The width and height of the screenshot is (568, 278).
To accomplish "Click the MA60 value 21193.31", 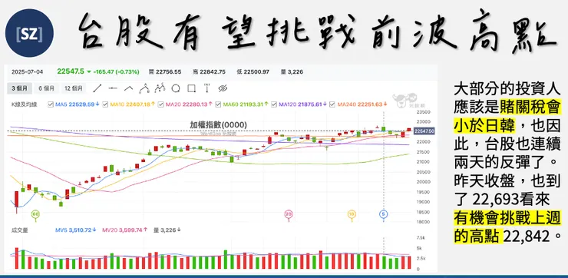I will (x=250, y=104).
